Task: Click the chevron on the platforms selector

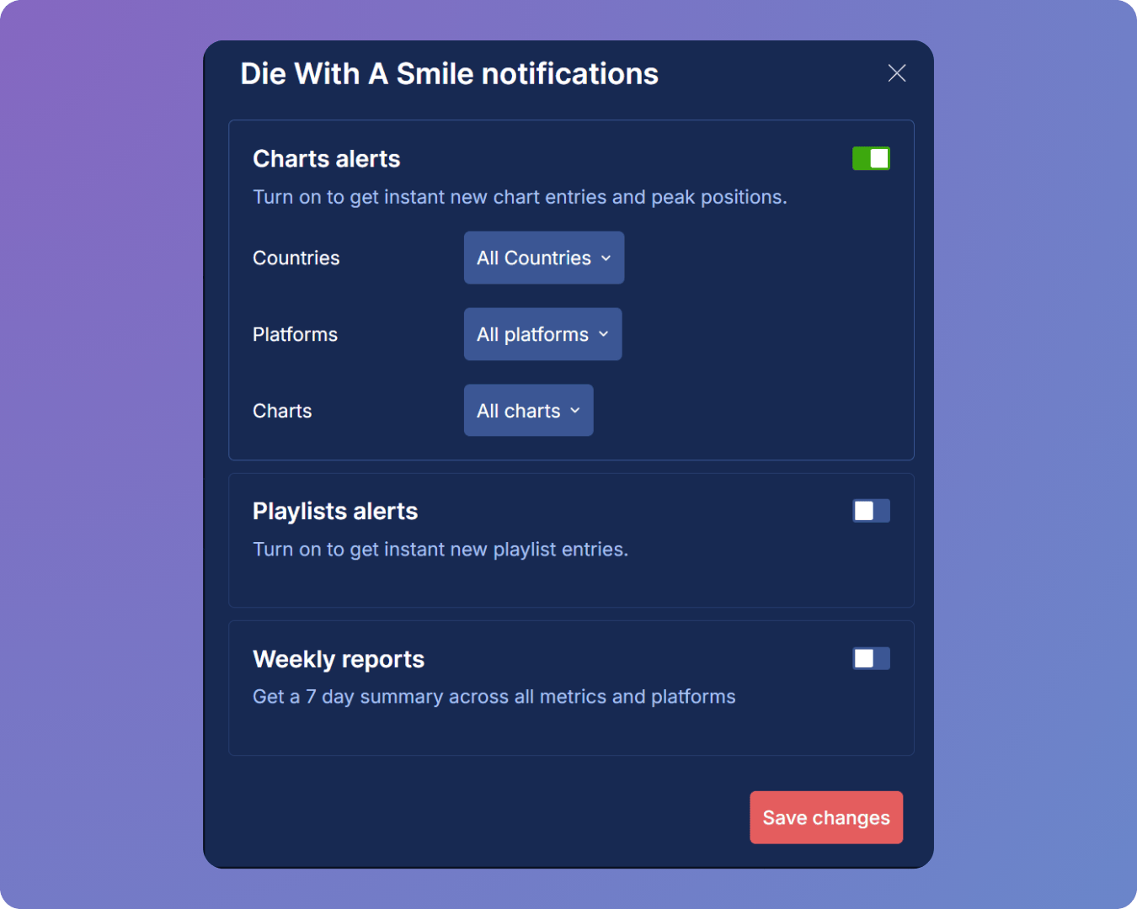Action: click(x=603, y=334)
